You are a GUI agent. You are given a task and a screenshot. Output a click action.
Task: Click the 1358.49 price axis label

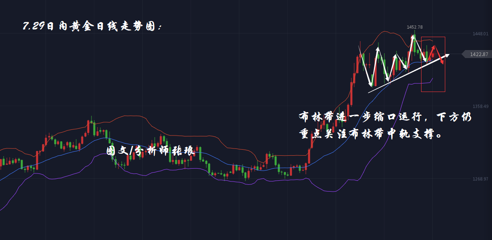click(480, 106)
